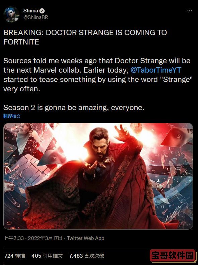View the 405 引用推文 quote tweets

(47, 256)
